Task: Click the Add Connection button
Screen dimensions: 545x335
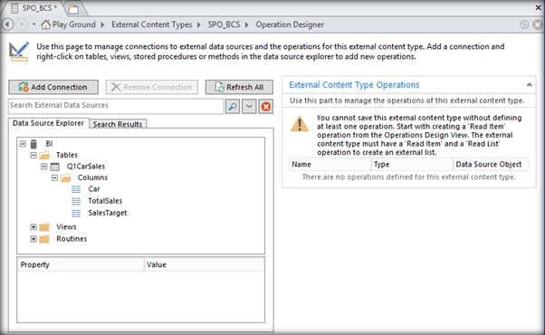Action: click(53, 87)
